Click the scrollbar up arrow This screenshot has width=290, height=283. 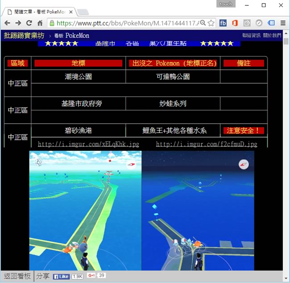pyautogui.click(x=286, y=33)
